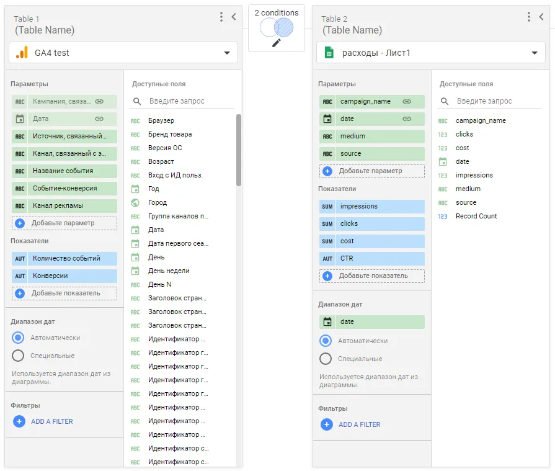
Task: Click ABC type icon on Событие-конверсия
Action: point(20,189)
